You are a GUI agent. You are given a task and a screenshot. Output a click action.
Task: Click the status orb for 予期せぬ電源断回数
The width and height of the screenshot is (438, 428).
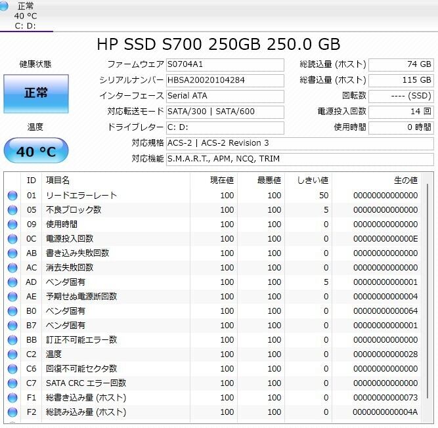click(x=12, y=297)
